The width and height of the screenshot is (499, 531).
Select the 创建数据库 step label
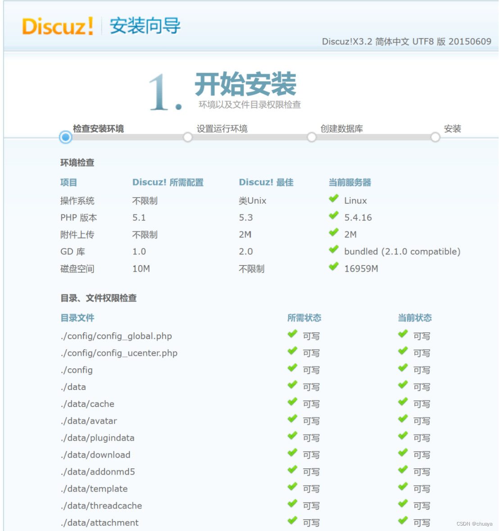(x=342, y=128)
